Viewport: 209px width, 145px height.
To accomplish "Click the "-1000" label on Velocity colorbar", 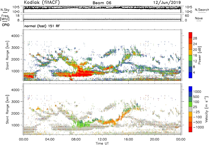I will (x=198, y=127).
